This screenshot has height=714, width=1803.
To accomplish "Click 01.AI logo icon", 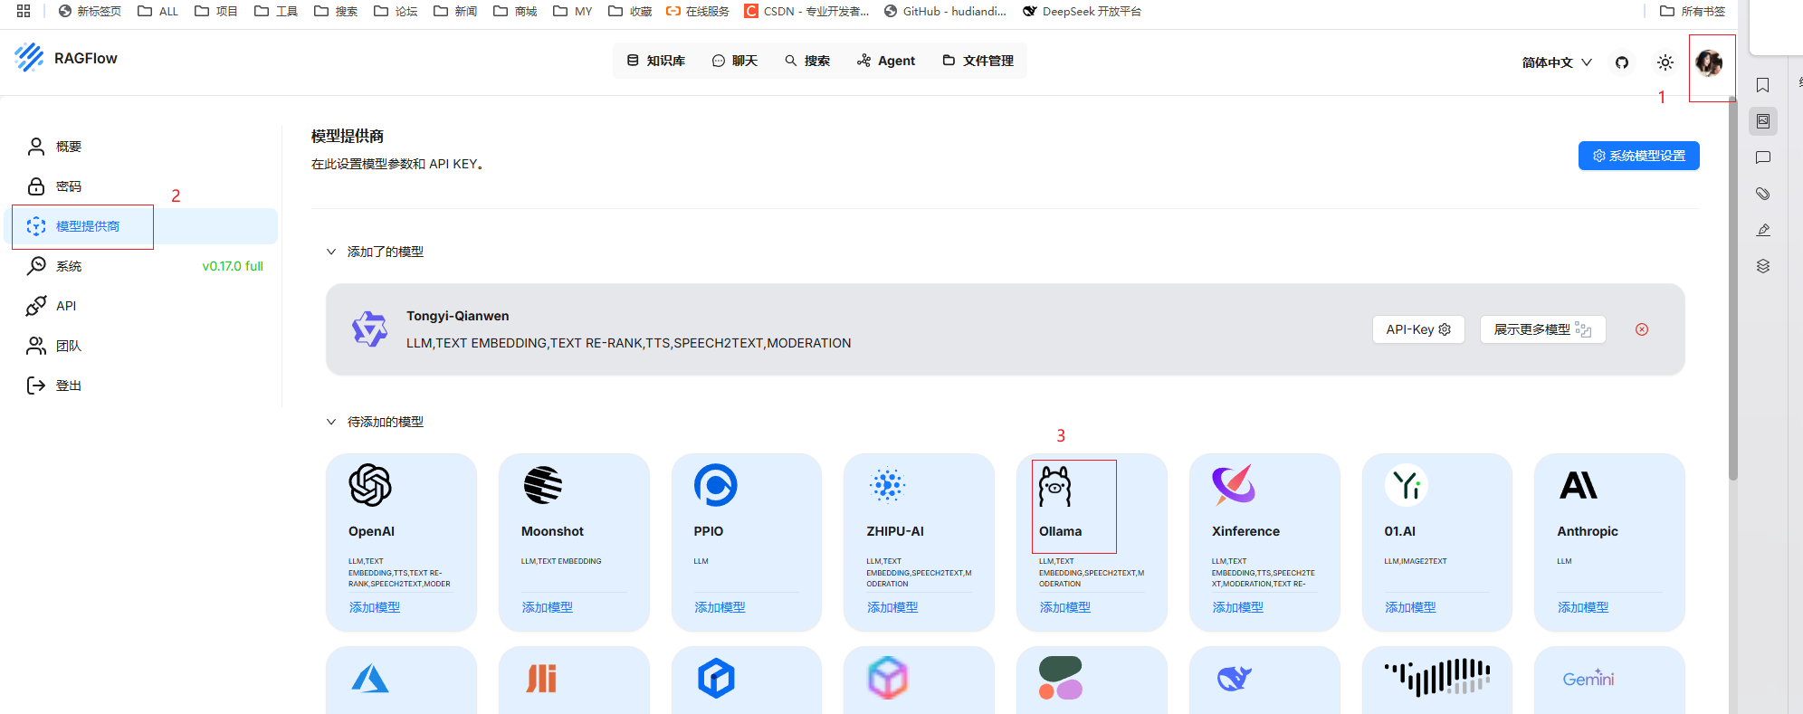I will pos(1407,485).
